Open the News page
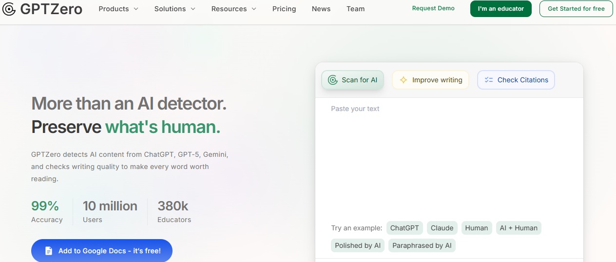 [321, 9]
